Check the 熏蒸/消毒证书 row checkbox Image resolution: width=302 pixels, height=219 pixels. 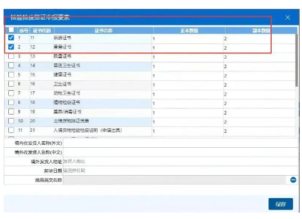(11, 112)
